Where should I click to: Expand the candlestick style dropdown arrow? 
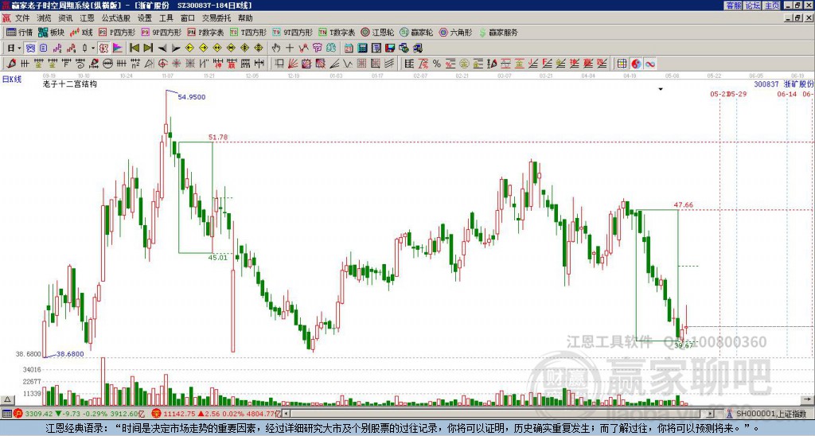pos(93,49)
